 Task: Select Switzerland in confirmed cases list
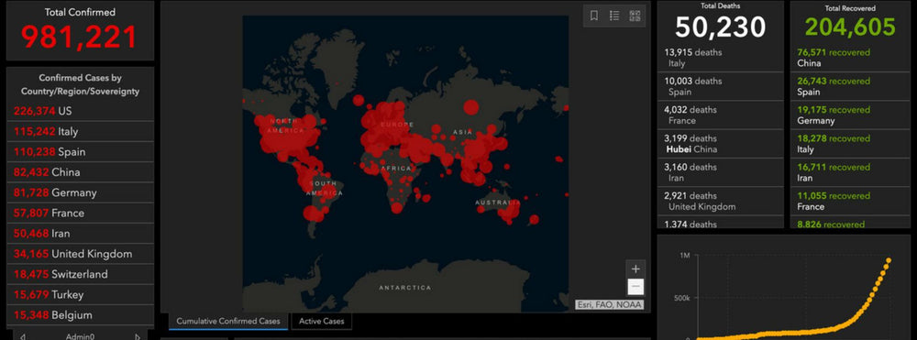pos(80,274)
